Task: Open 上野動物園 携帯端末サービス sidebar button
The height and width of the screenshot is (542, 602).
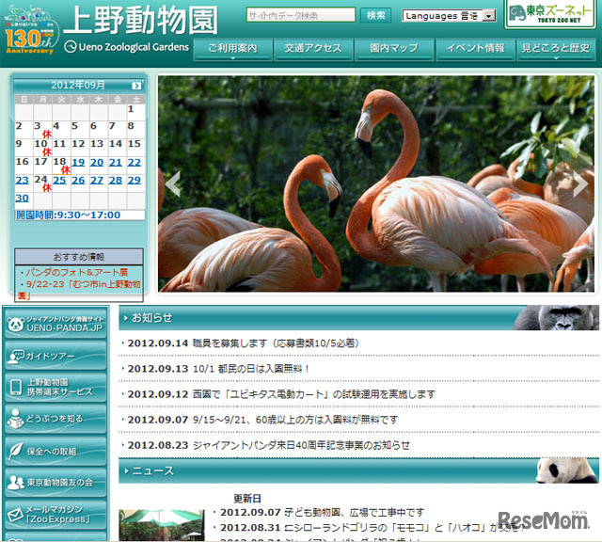Action: (x=55, y=387)
